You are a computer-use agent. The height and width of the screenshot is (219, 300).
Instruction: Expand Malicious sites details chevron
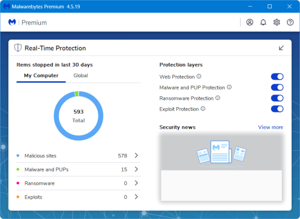(136, 156)
